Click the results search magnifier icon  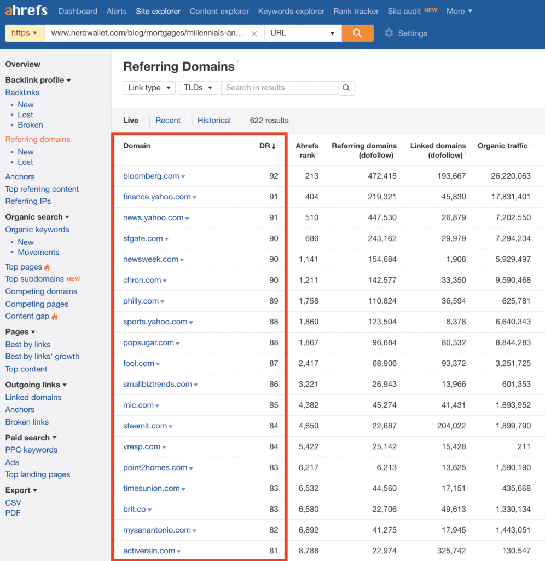(346, 88)
